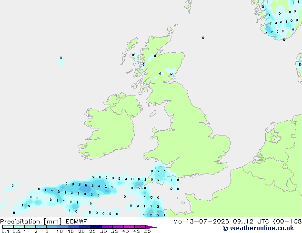Screen dimensions: 302x233
Task: Click the 0.1–0.5 mm legend color swatch
Action: pos(8,227)
